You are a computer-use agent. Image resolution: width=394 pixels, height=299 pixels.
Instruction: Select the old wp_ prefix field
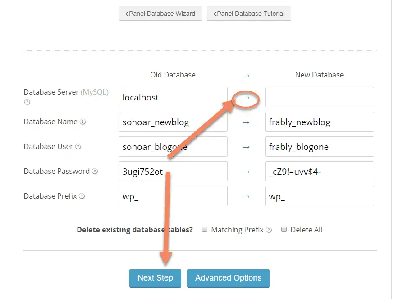point(173,196)
